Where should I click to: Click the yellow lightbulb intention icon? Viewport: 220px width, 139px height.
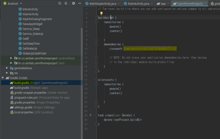(x=101, y=13)
